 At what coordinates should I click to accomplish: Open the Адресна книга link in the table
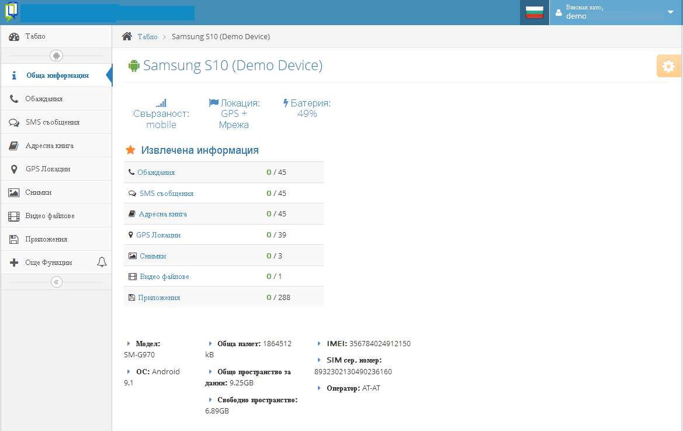click(x=163, y=214)
